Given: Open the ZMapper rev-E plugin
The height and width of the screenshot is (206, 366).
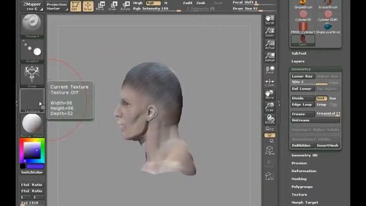Looking at the screenshot, I should (x=32, y=6).
